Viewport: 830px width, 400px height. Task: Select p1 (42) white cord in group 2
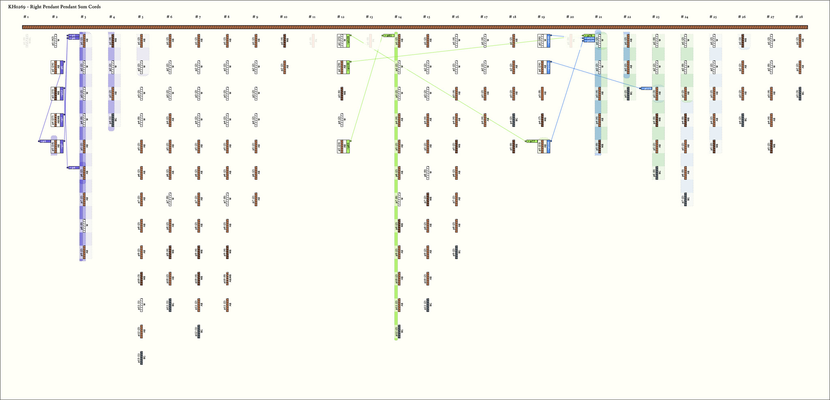[x=56, y=41]
